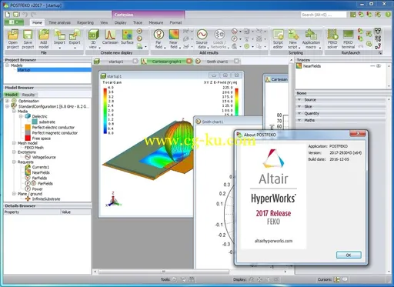Click the help icon at top right

click(388, 15)
